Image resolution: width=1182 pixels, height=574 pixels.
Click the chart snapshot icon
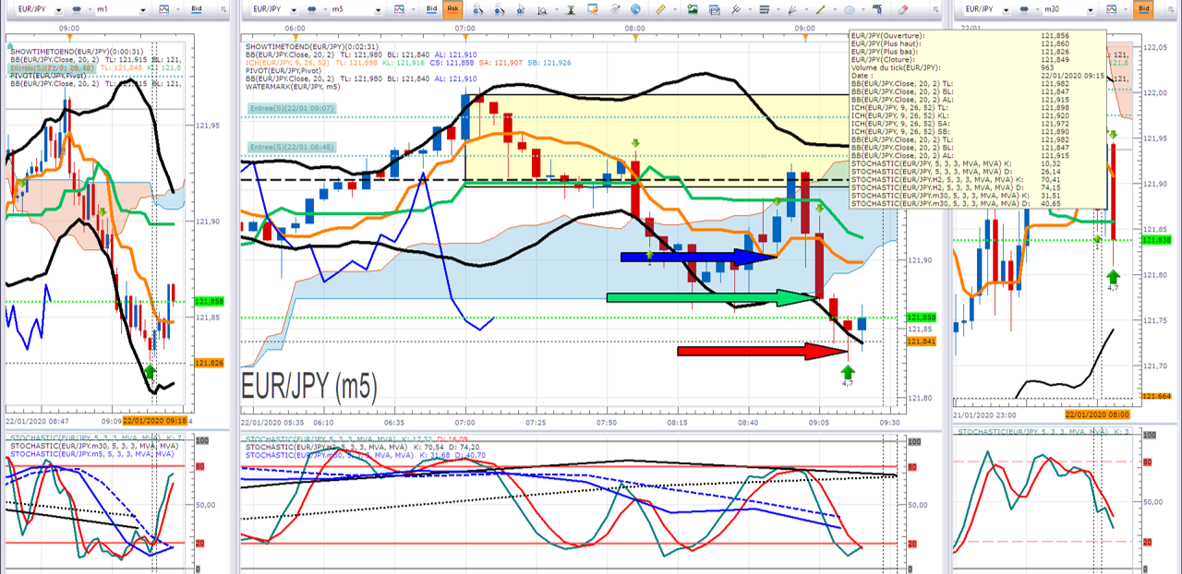(715, 9)
